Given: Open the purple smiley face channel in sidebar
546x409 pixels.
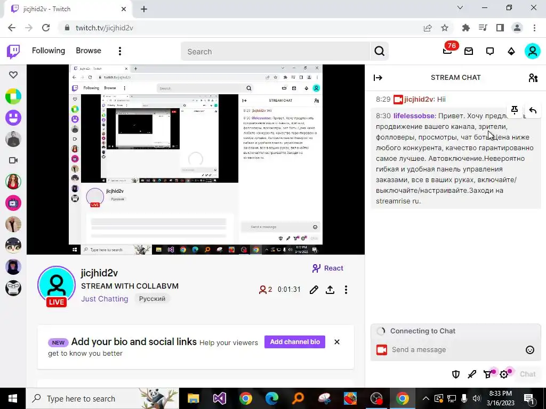Looking at the screenshot, I should click(x=13, y=118).
